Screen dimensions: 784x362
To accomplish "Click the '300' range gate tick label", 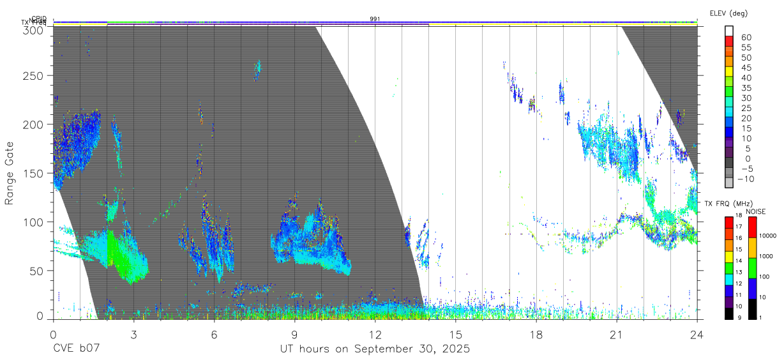I will (33, 30).
